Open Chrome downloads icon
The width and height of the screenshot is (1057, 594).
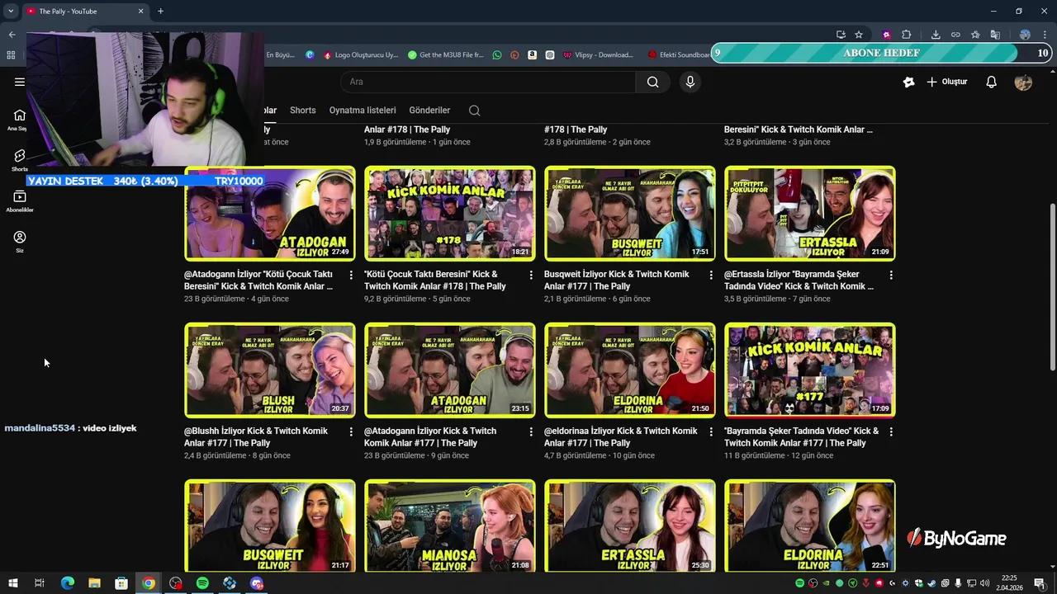[x=936, y=35]
